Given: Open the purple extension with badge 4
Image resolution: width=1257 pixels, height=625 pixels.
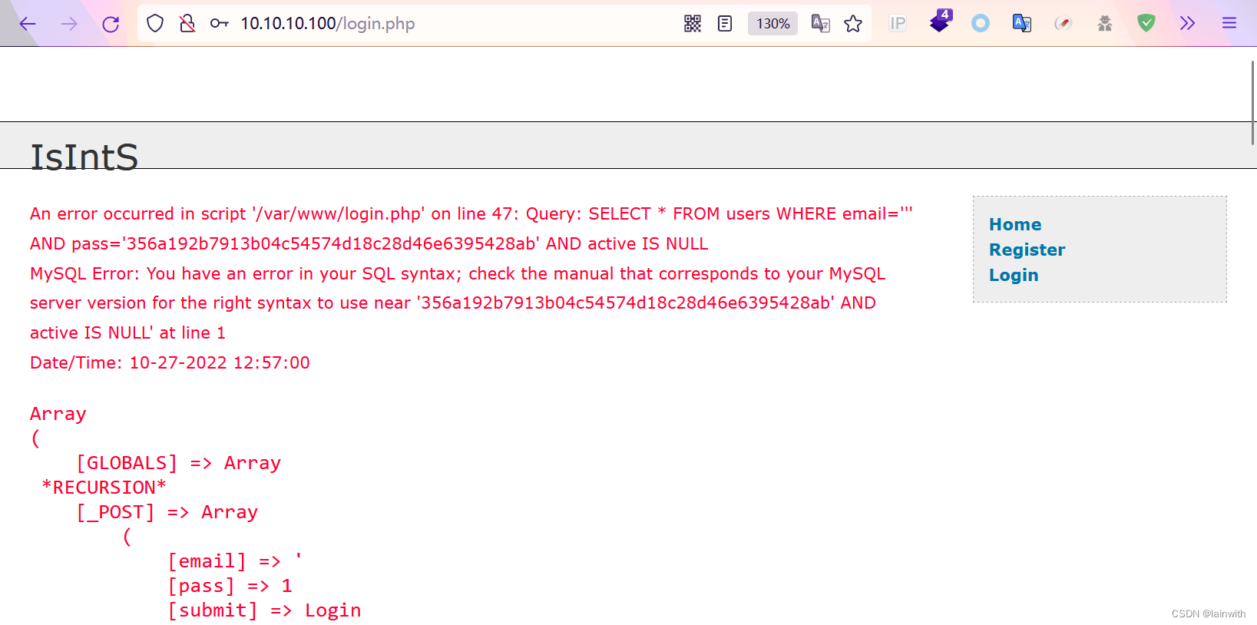Looking at the screenshot, I should click(x=940, y=21).
